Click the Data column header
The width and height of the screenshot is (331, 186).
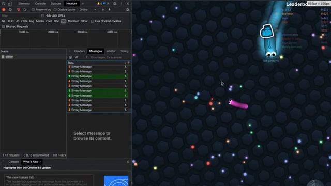pyautogui.click(x=95, y=63)
